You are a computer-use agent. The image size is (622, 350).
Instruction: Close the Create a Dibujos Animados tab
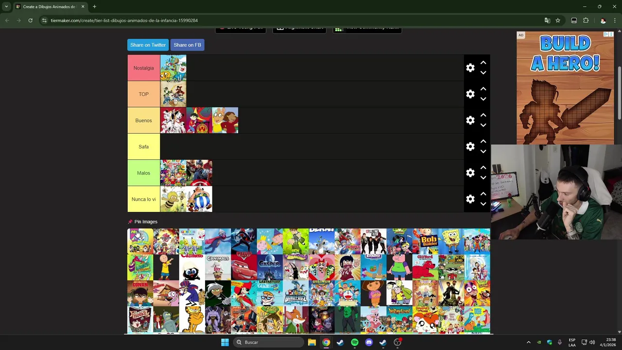pyautogui.click(x=83, y=7)
